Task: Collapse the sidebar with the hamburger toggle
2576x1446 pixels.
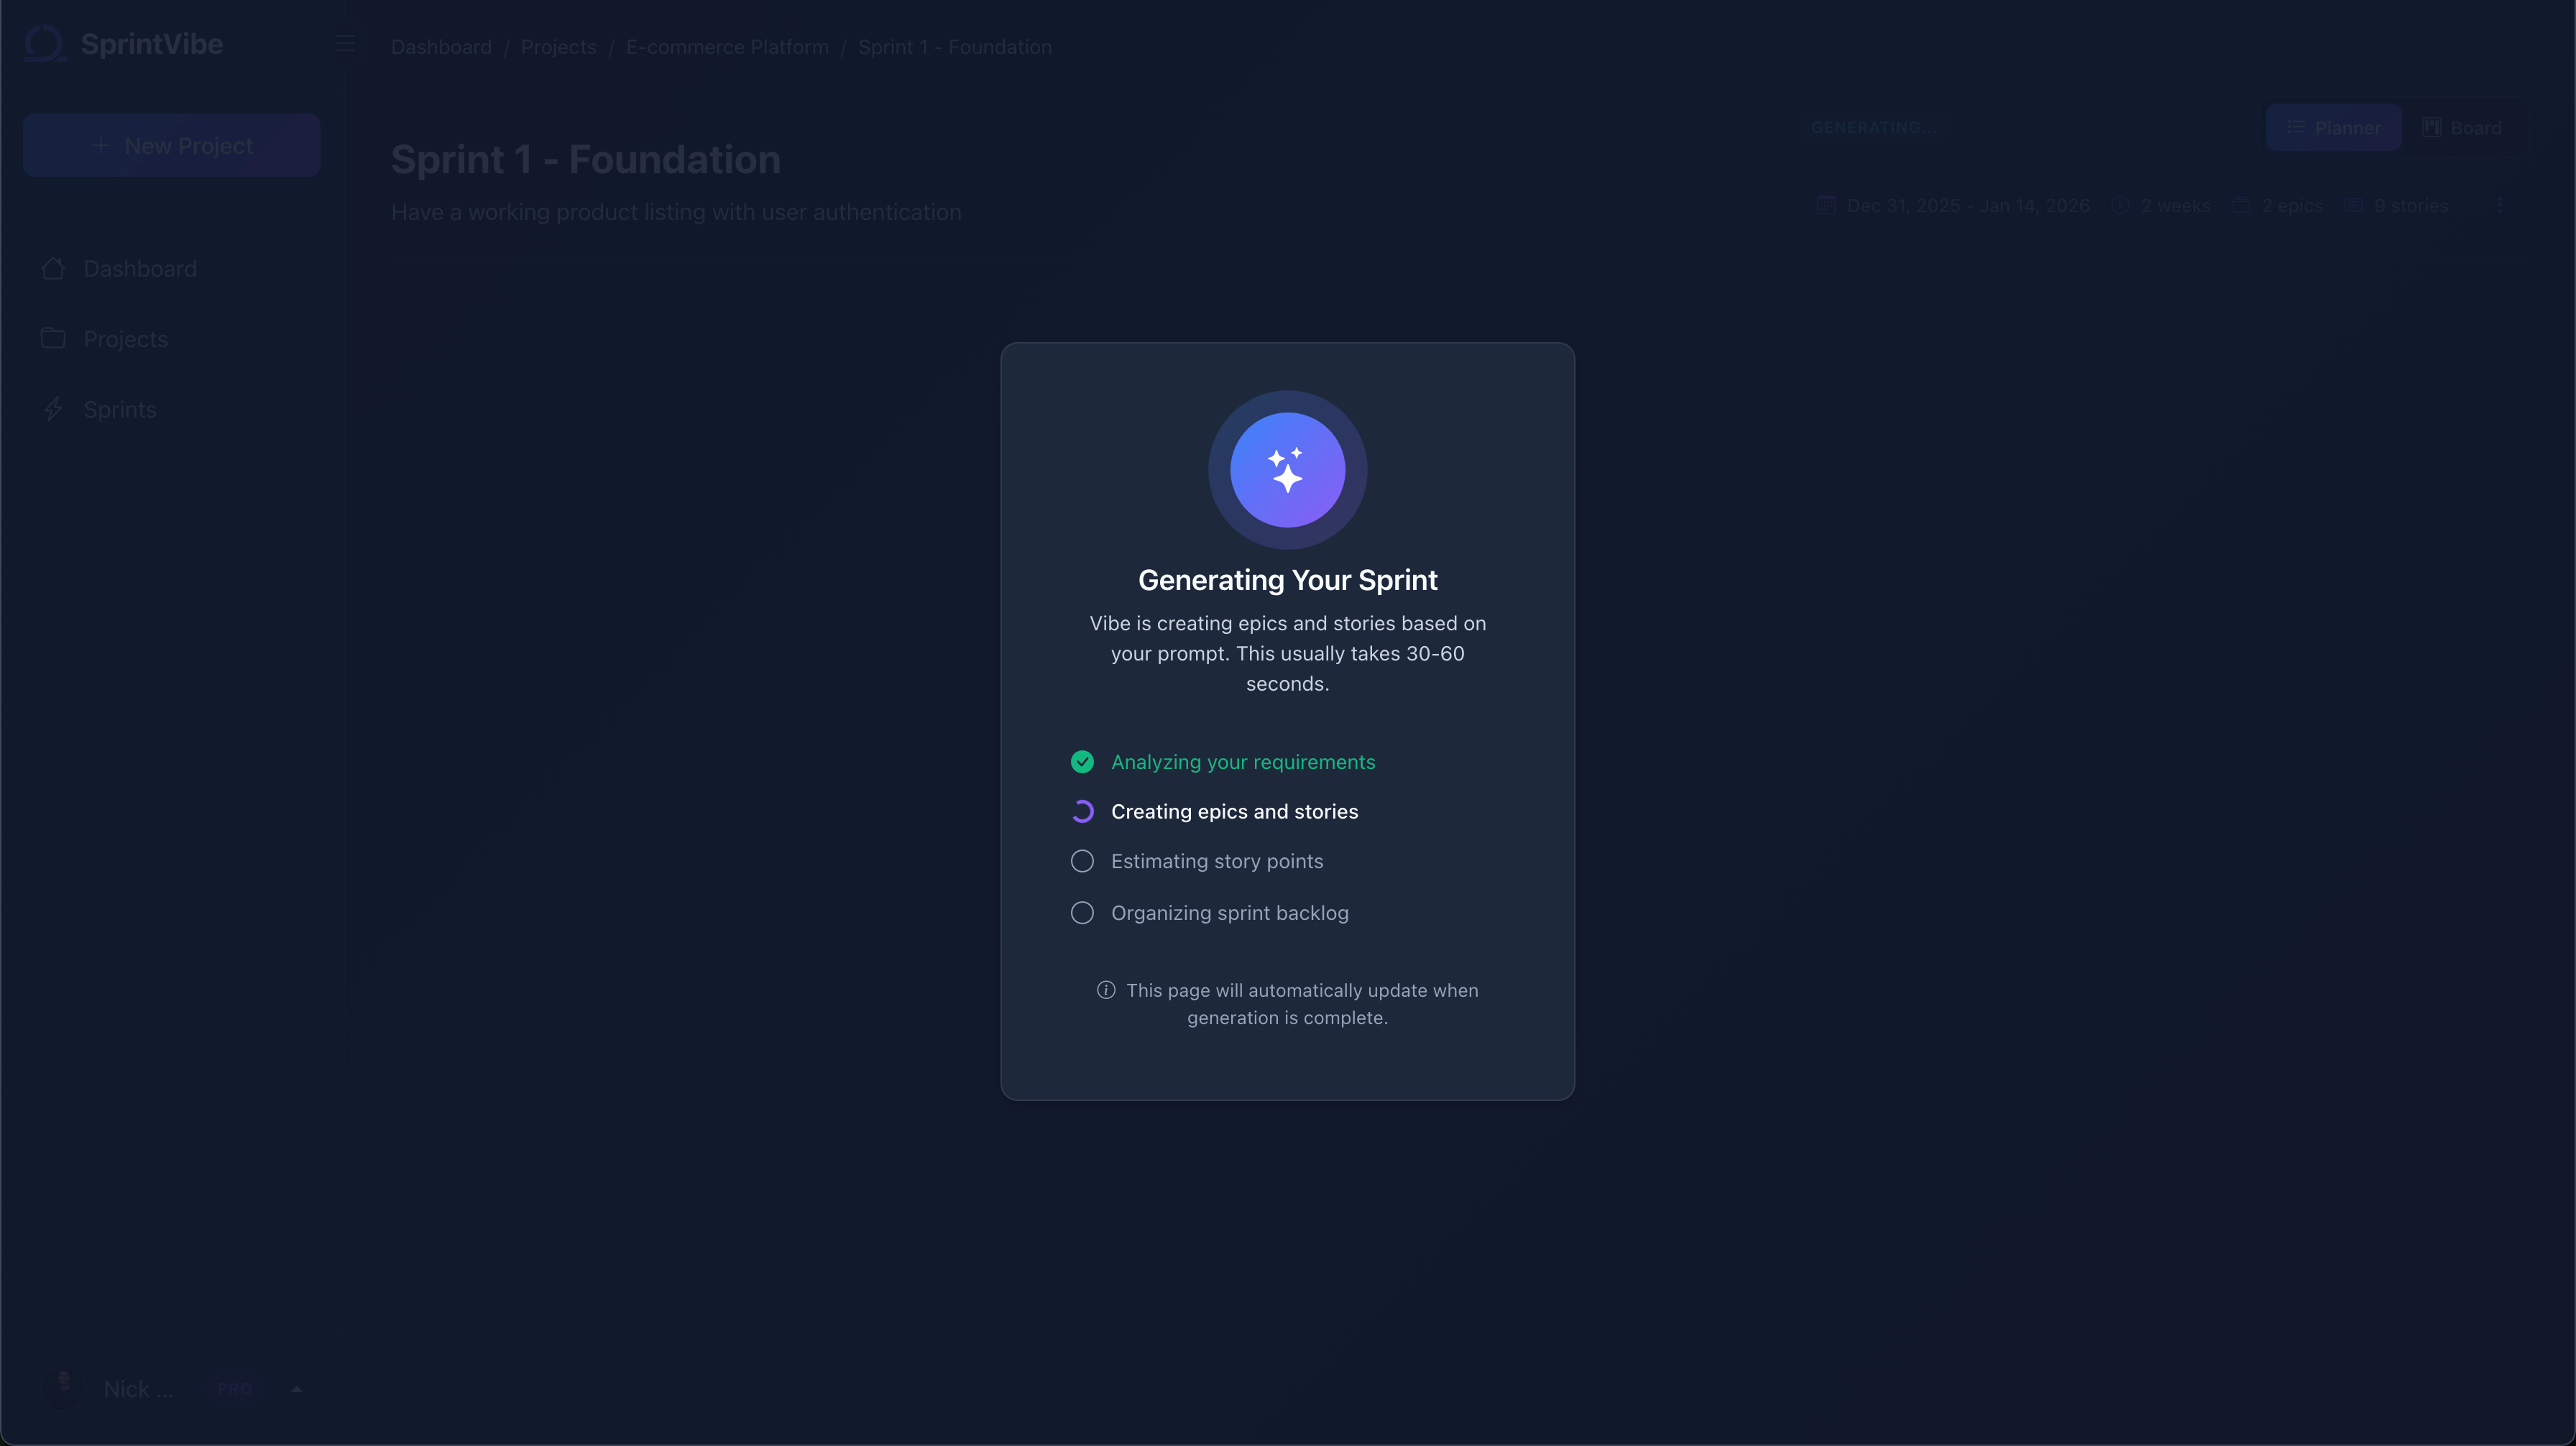Action: pyautogui.click(x=345, y=44)
